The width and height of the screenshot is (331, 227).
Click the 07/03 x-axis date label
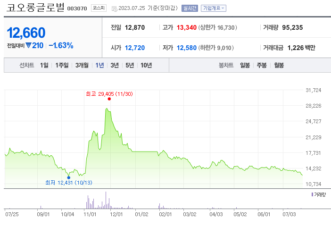(x=289, y=214)
